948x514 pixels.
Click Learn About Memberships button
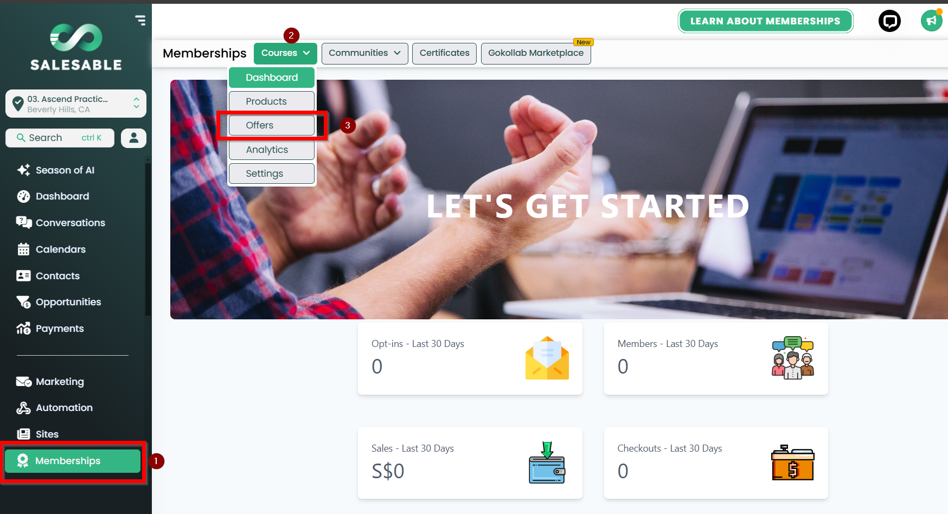point(765,21)
